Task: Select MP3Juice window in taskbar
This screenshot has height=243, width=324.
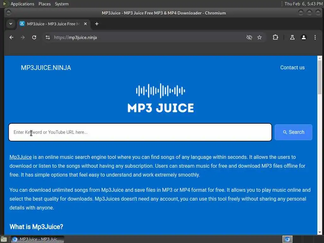Action: tap(37, 239)
